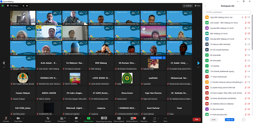Image resolution: width=253 pixels, height=123 pixels.
Task: Stop recording via the top indicator
Action: (x=27, y=6)
